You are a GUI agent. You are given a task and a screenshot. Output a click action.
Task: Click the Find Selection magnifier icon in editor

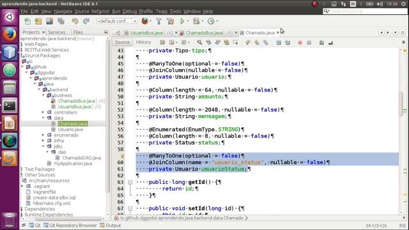pos(199,43)
